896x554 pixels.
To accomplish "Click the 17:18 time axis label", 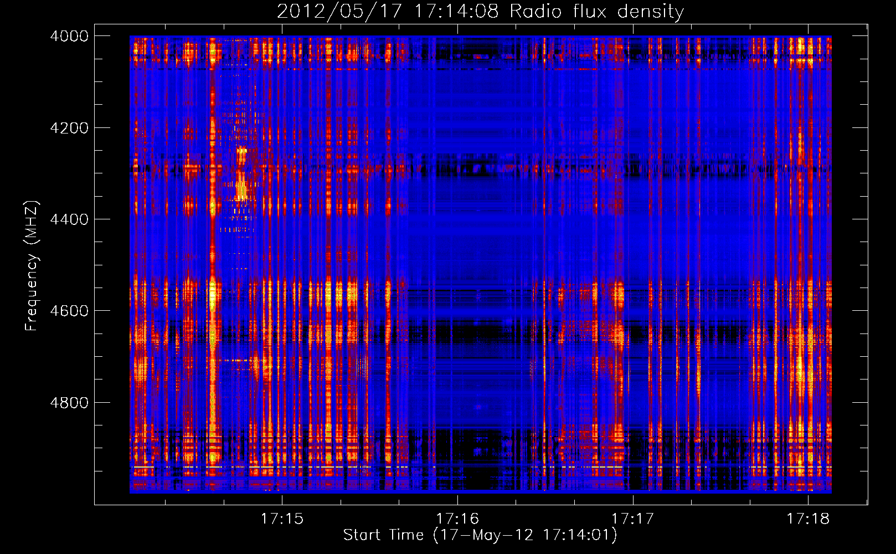I will [x=808, y=519].
